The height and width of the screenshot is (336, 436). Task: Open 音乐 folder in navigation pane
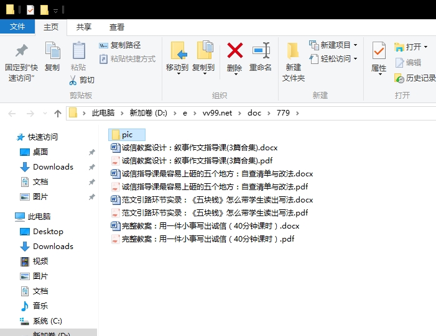pos(34,306)
